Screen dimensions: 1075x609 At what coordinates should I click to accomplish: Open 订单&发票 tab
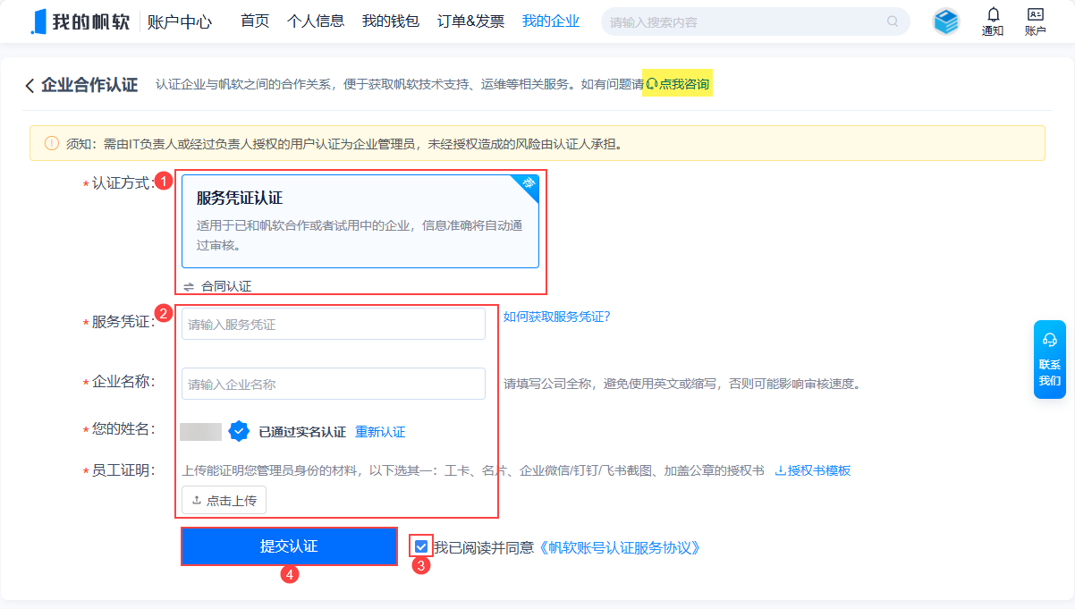(470, 21)
